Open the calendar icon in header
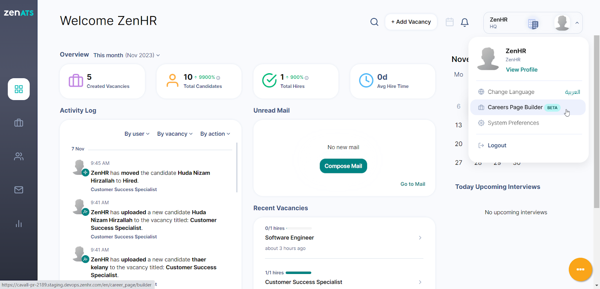600x289 pixels. click(x=450, y=22)
